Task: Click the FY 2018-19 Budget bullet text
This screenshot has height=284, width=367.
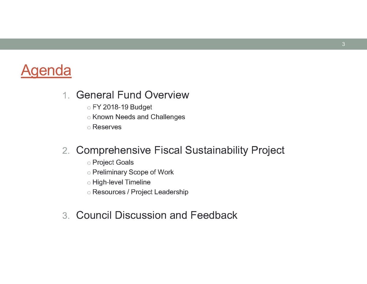Action: (122, 107)
